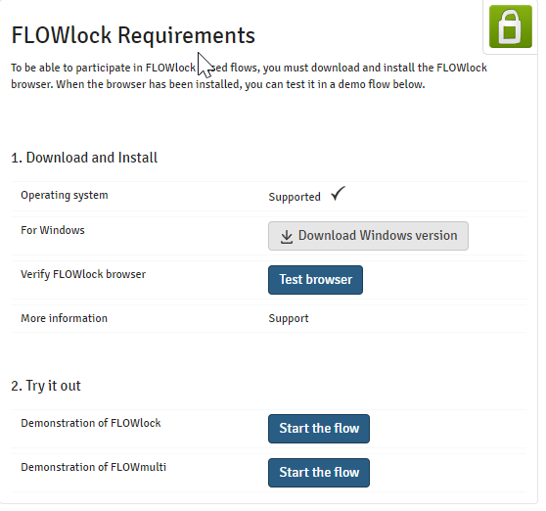Image resolution: width=546 pixels, height=511 pixels.
Task: Click the 'More information' label
Action: 64,318
